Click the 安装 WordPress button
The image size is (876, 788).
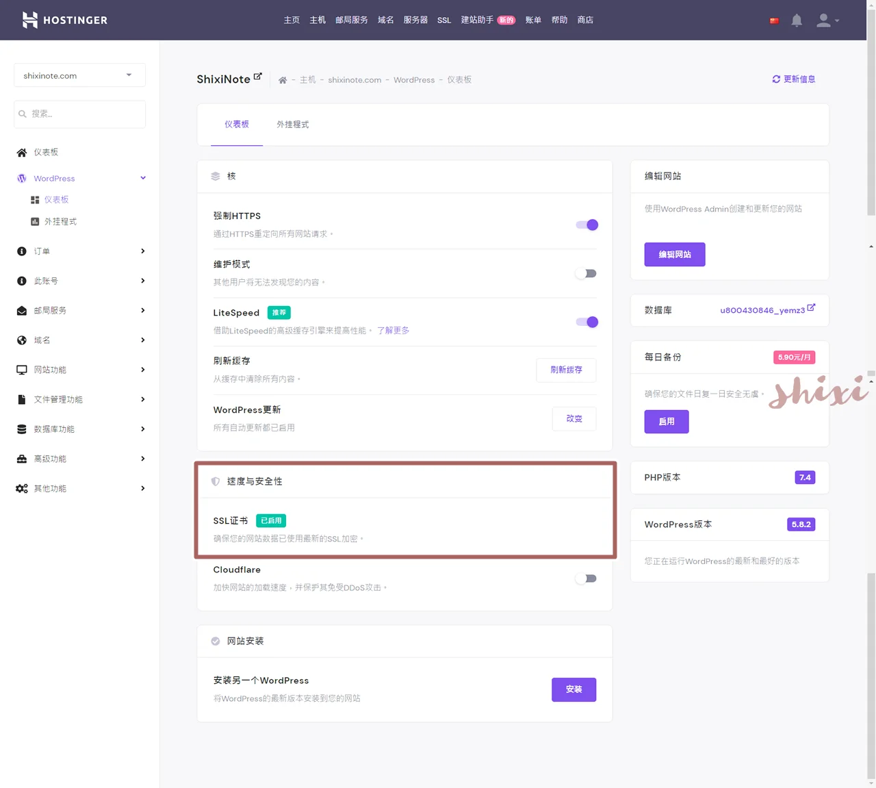[574, 689]
